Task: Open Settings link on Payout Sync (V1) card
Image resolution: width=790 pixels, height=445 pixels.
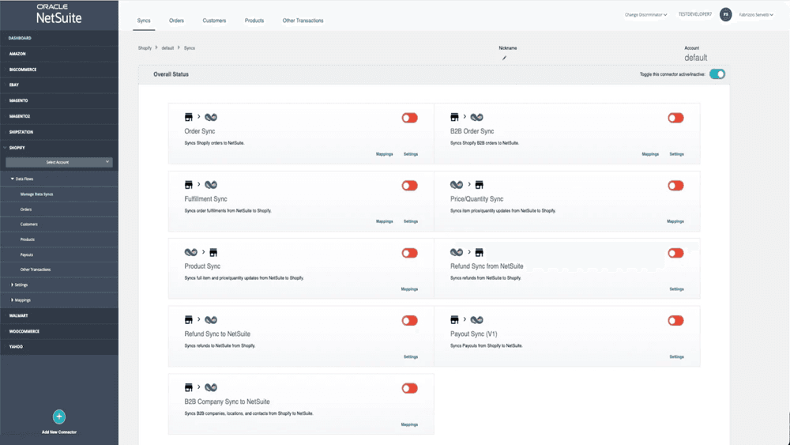Action: pyautogui.click(x=677, y=356)
